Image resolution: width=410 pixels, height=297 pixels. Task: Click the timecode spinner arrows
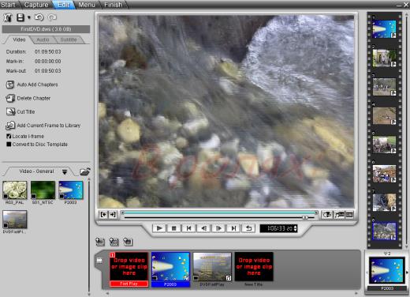pos(295,228)
